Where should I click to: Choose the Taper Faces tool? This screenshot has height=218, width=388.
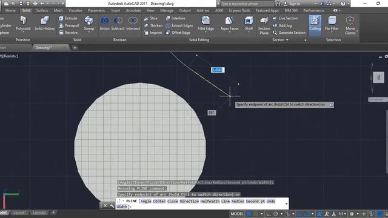pyautogui.click(x=229, y=24)
